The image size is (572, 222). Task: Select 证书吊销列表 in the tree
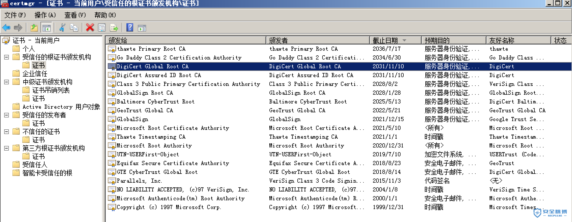(51, 90)
